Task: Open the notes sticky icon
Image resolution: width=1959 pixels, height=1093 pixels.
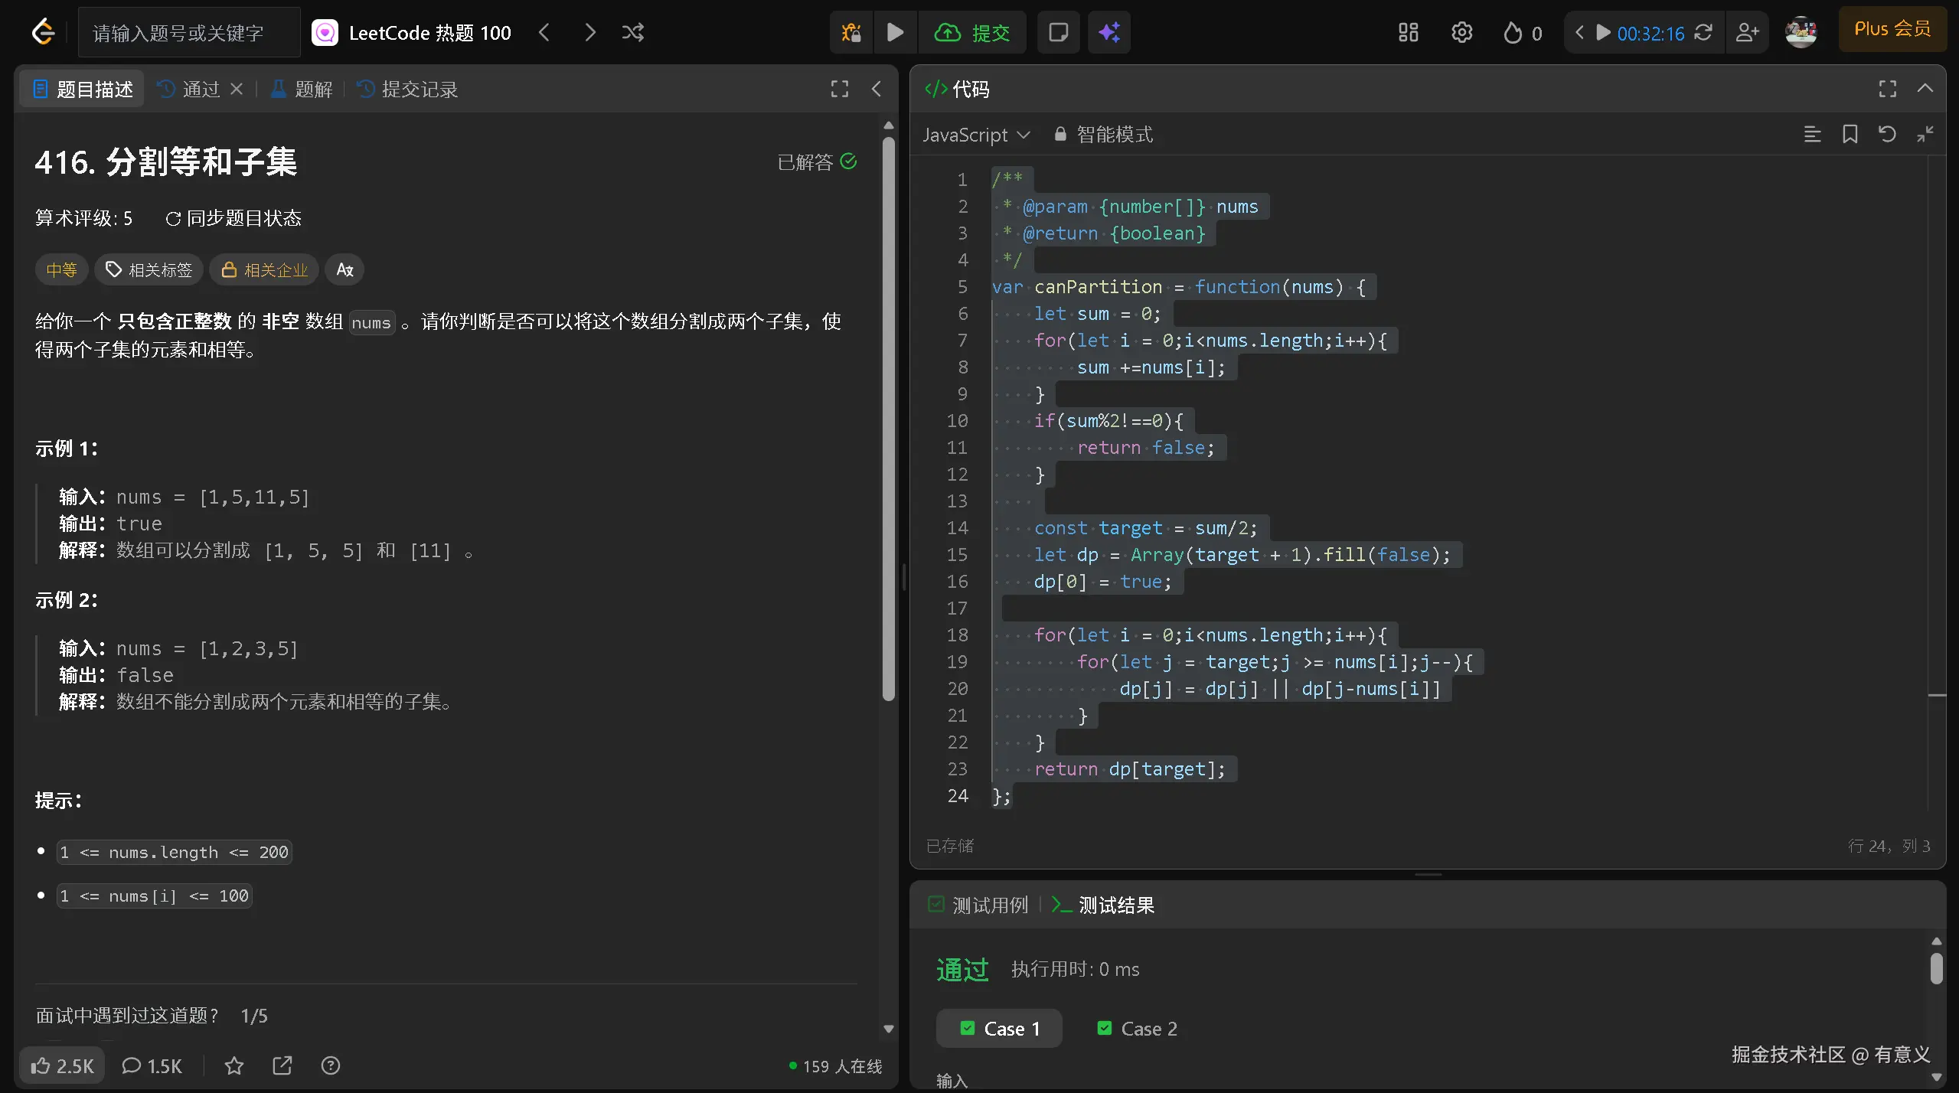Action: pos(1058,32)
